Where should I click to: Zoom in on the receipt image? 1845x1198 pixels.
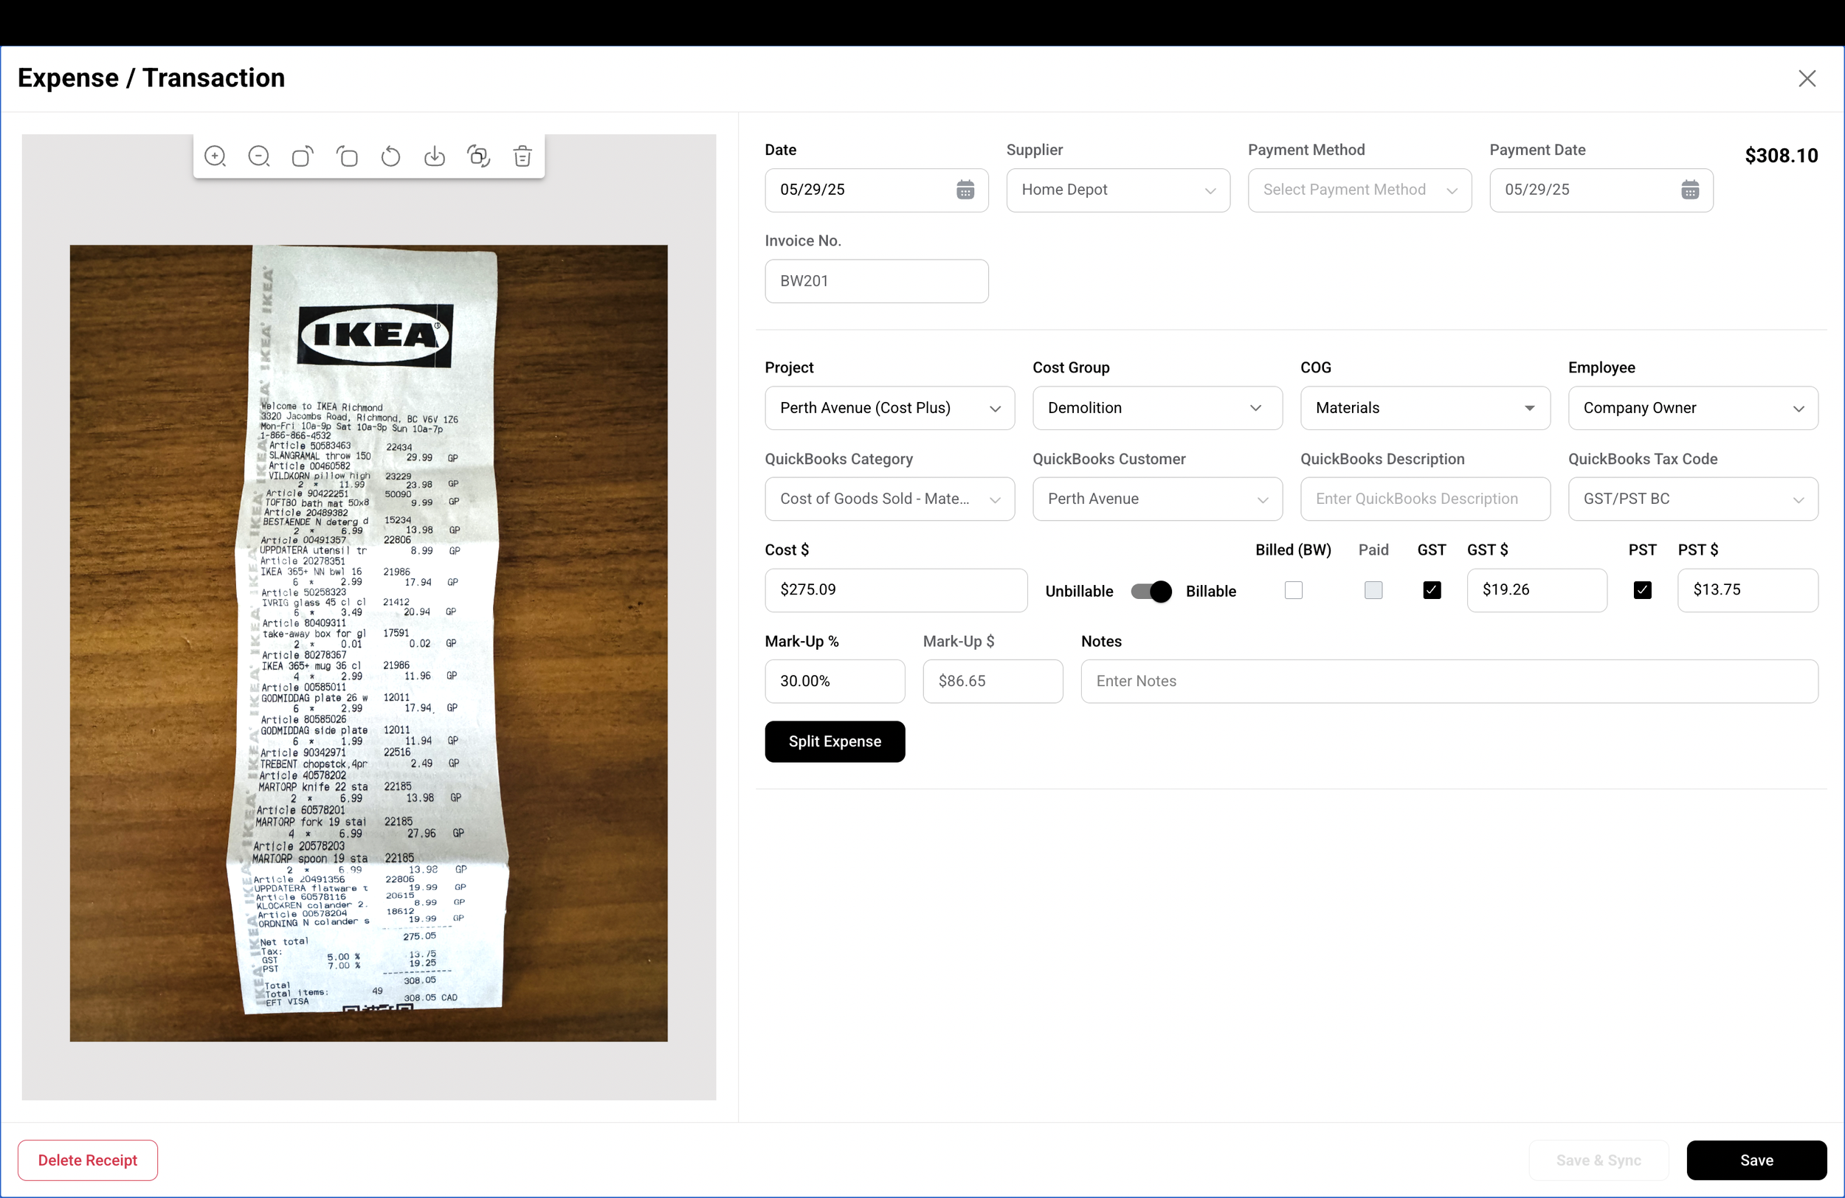point(215,156)
